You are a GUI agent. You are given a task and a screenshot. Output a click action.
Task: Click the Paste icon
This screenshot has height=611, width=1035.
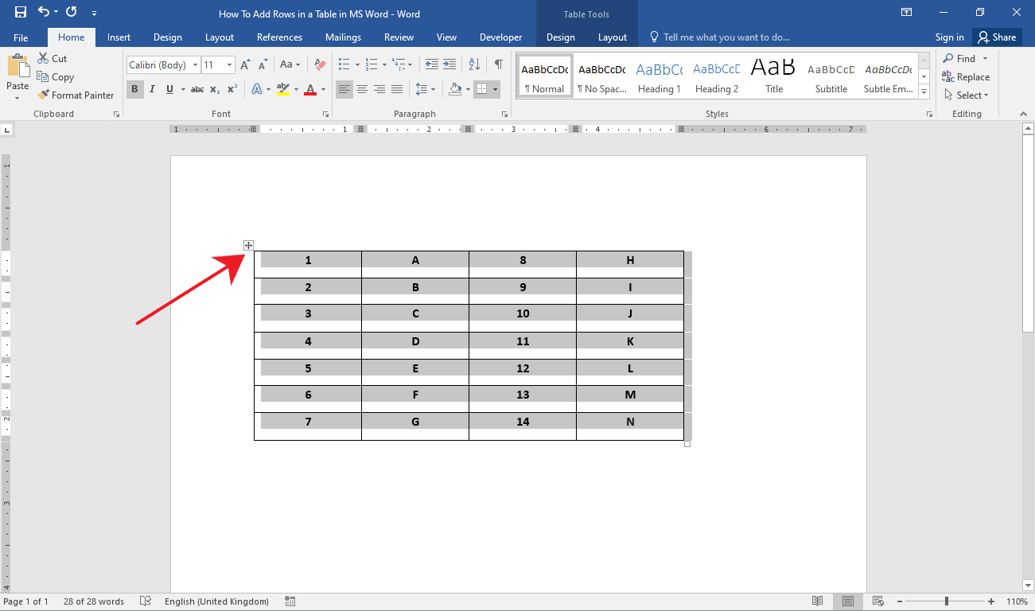[x=18, y=66]
